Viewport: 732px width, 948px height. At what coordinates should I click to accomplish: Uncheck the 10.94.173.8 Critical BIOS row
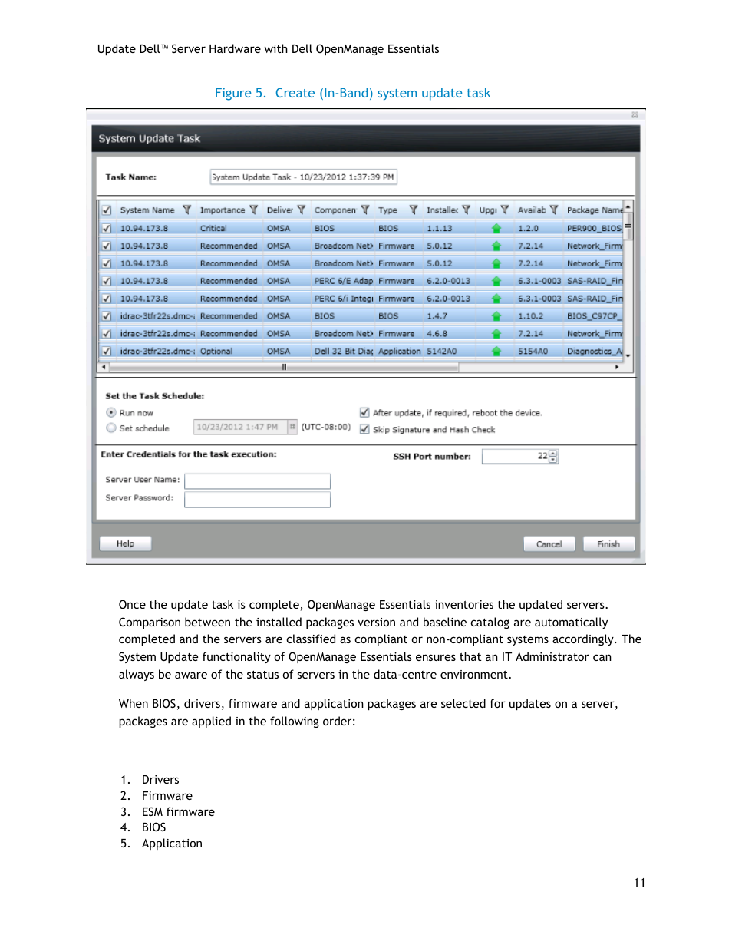click(107, 228)
